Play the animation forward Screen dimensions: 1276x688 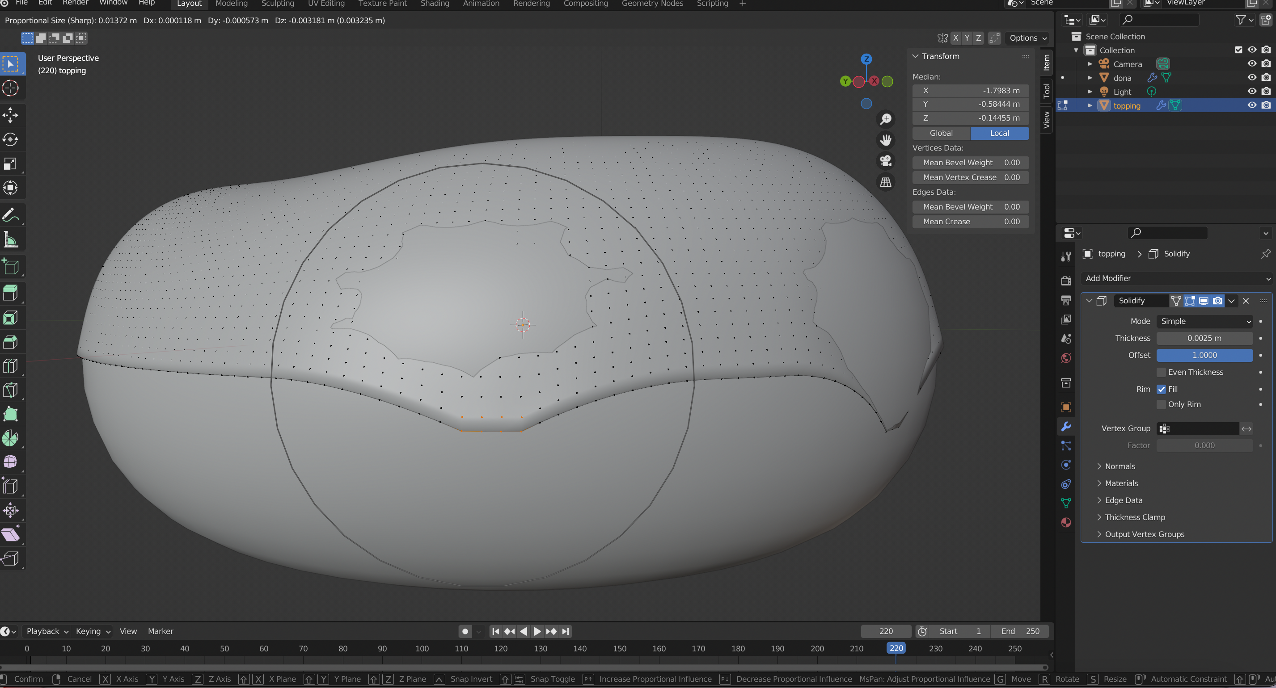(x=537, y=631)
